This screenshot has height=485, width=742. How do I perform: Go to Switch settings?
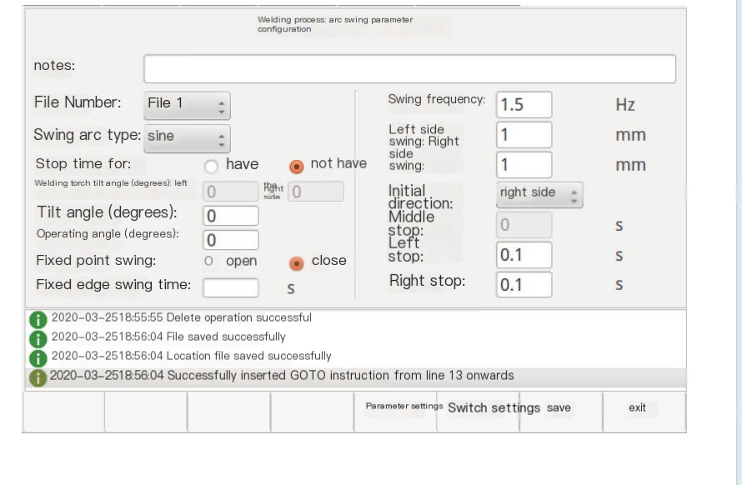coord(494,408)
